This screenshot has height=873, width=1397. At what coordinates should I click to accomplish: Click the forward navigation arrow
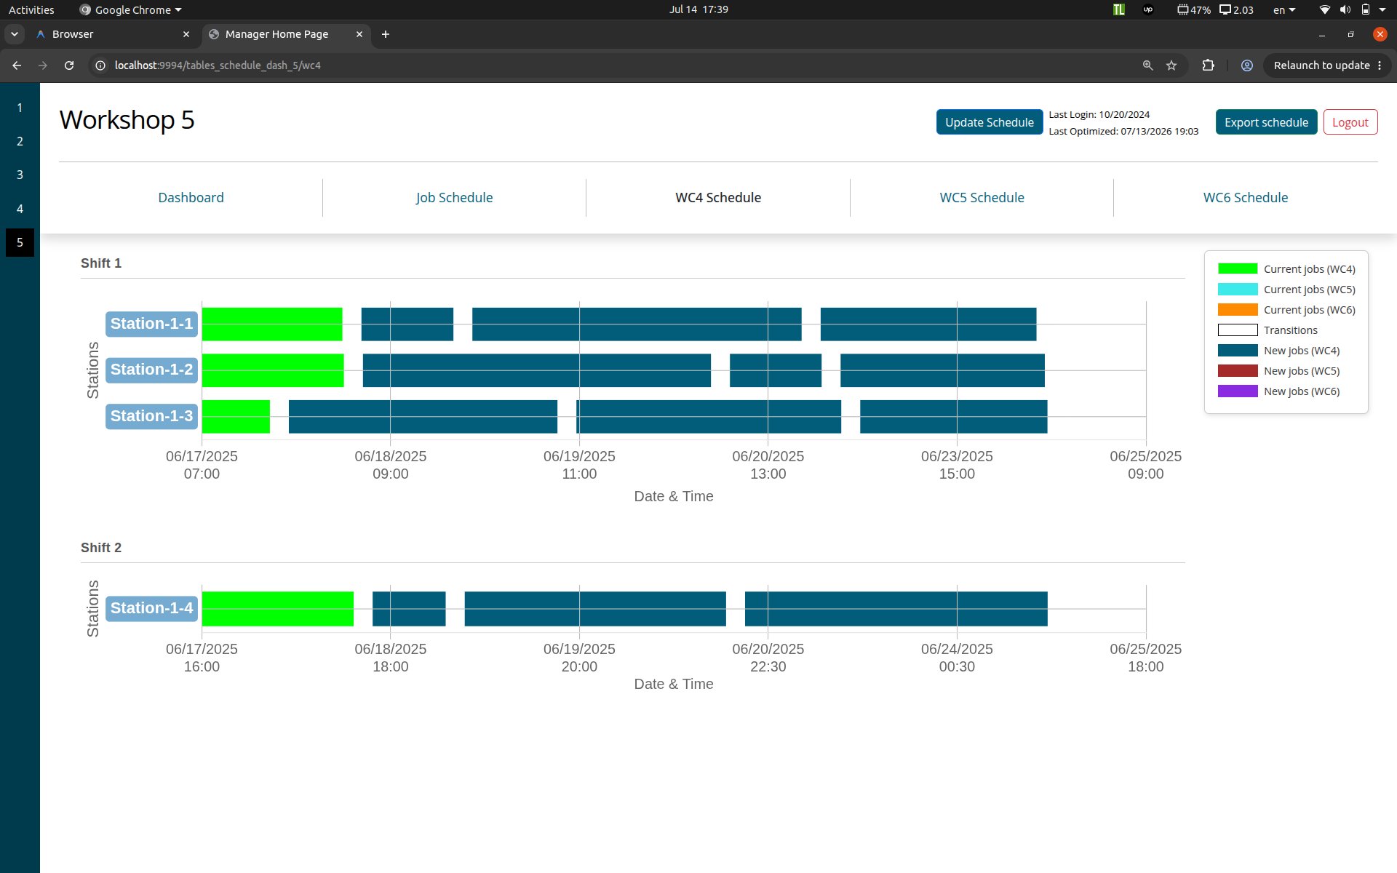click(x=43, y=65)
